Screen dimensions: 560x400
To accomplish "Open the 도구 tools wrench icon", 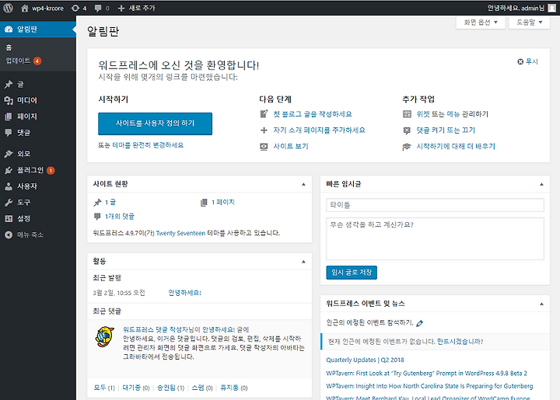I will coord(9,203).
